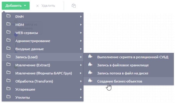This screenshot has width=175, height=103.
Task: Select the WEB-сервисы menu item
Action: pyautogui.click(x=43, y=33)
